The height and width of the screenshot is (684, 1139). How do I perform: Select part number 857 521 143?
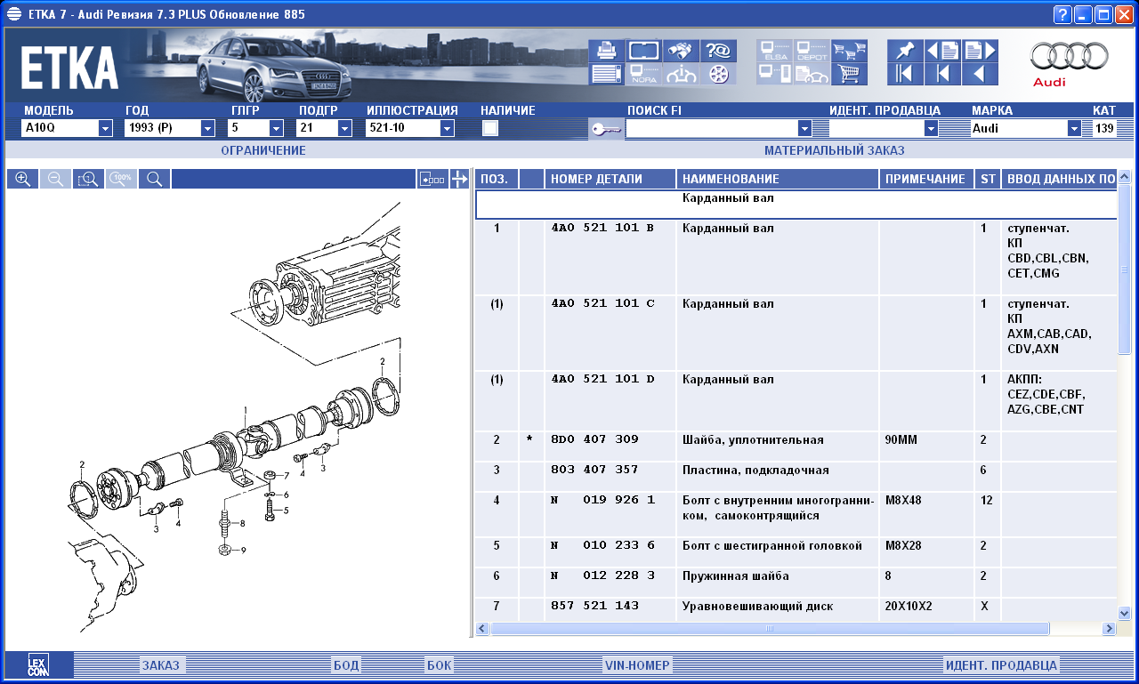tap(594, 606)
